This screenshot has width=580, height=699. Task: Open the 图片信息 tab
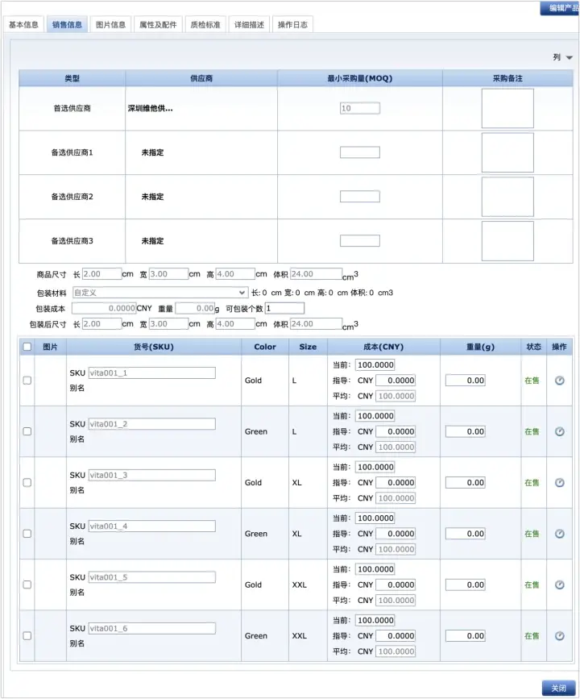click(x=110, y=25)
